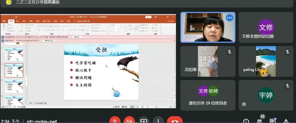Image resolution: width=296 pixels, height=123 pixels.
Task: Show the participants list with 35 people
Action: pyautogui.click(x=259, y=121)
